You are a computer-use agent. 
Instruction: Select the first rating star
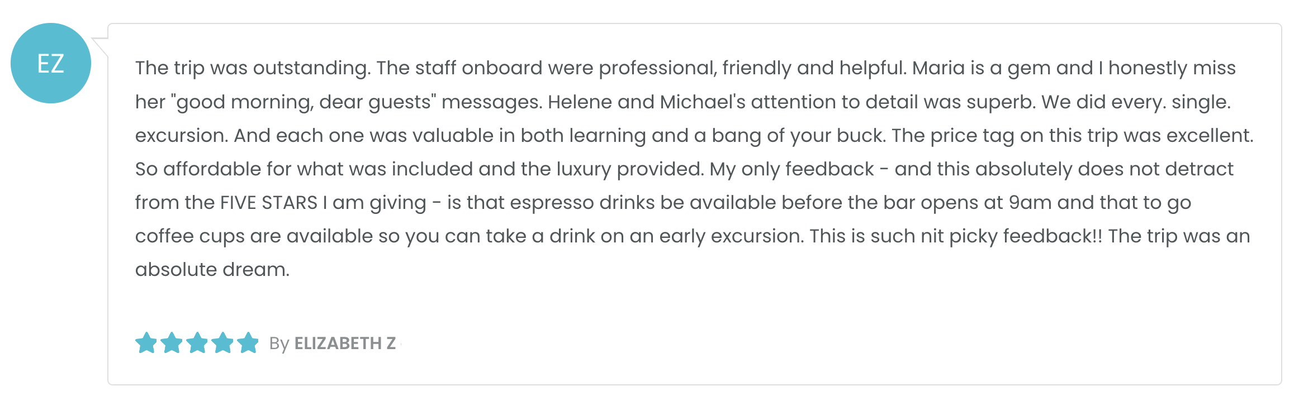click(146, 343)
